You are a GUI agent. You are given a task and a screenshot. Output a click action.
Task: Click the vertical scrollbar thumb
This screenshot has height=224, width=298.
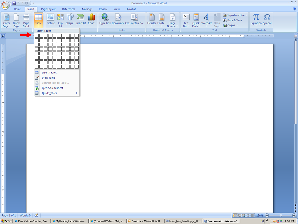click(296, 82)
